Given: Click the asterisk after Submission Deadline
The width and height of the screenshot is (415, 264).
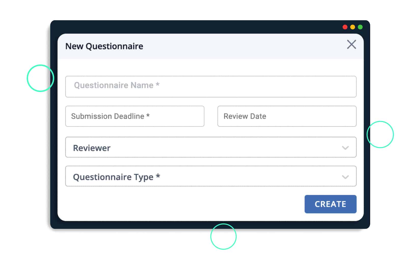Looking at the screenshot, I should (148, 115).
